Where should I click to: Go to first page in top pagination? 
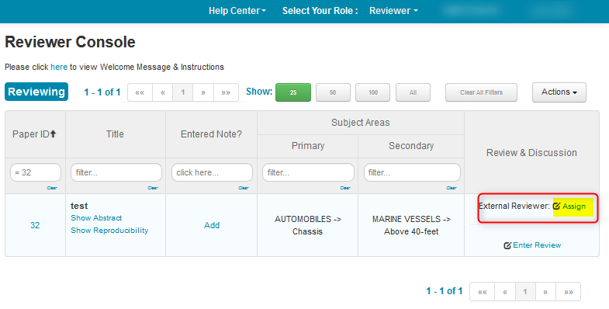(x=140, y=92)
